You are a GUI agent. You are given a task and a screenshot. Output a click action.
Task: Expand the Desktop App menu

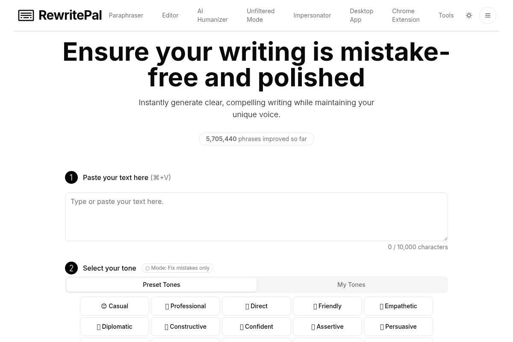click(x=361, y=15)
